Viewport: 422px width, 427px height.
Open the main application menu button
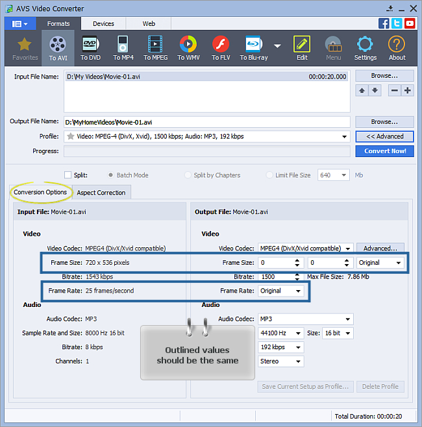[x=20, y=24]
